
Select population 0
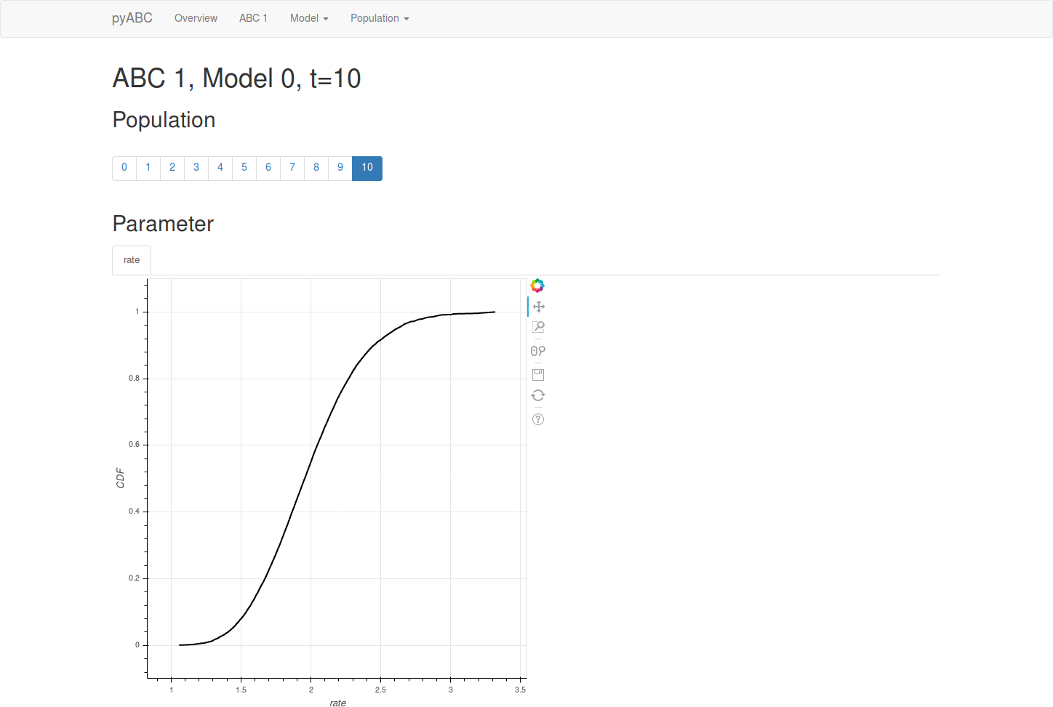point(124,168)
